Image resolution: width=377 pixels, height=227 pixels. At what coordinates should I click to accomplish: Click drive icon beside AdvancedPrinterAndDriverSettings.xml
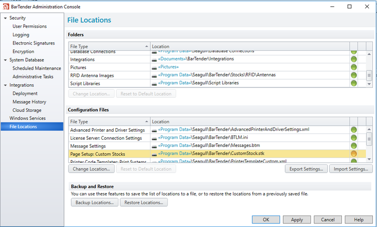pos(154,131)
